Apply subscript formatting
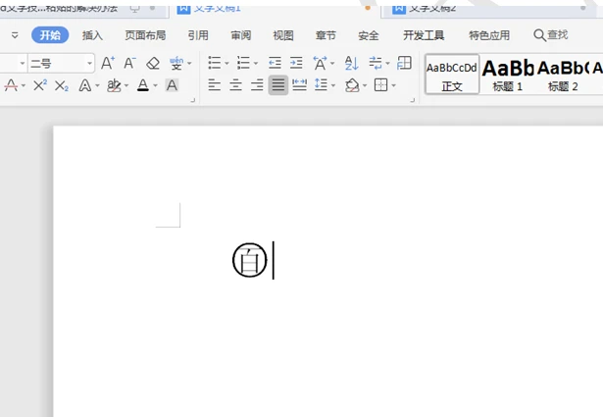 (62, 86)
